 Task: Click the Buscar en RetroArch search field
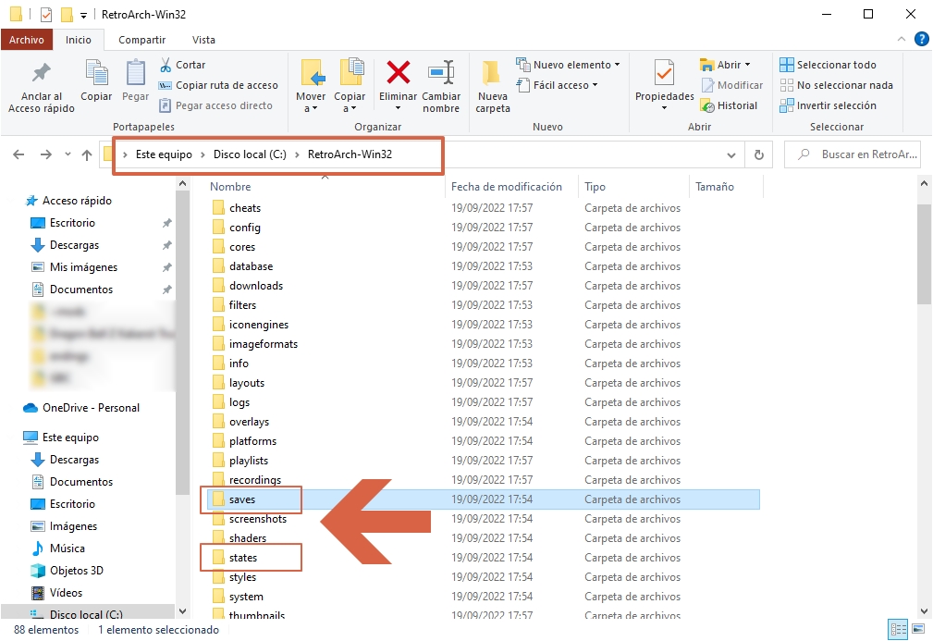click(x=852, y=154)
